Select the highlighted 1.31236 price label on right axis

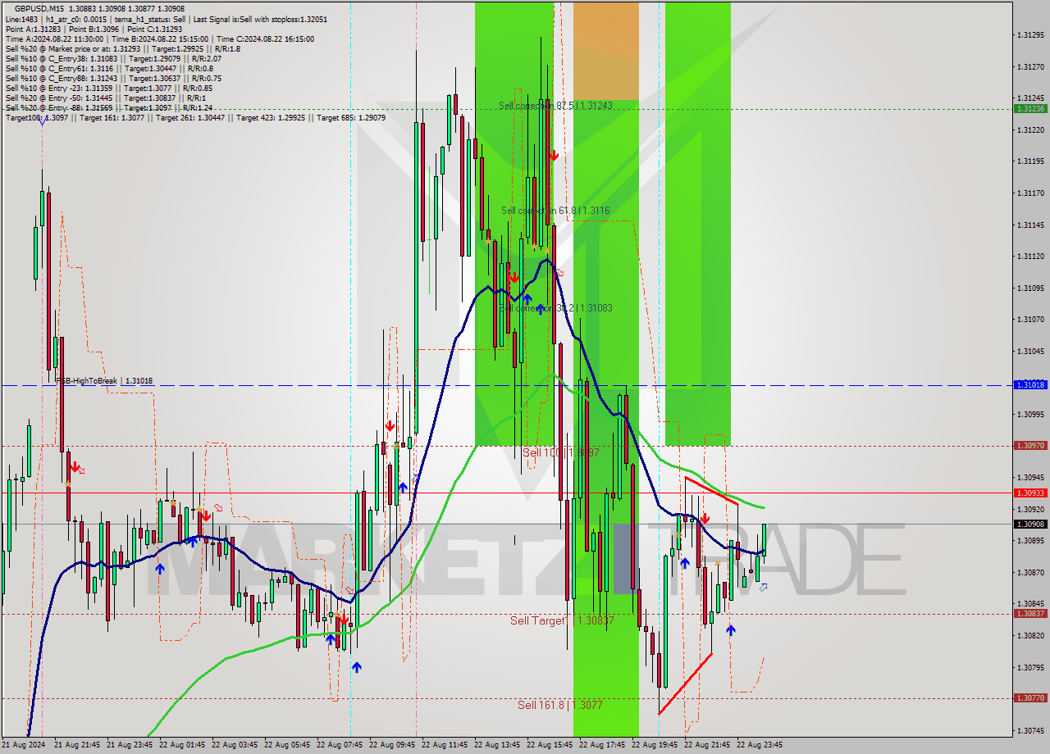1032,107
